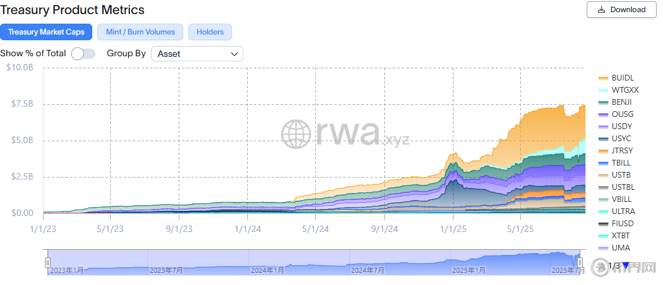
Task: Click the download arrow icon
Action: point(601,10)
